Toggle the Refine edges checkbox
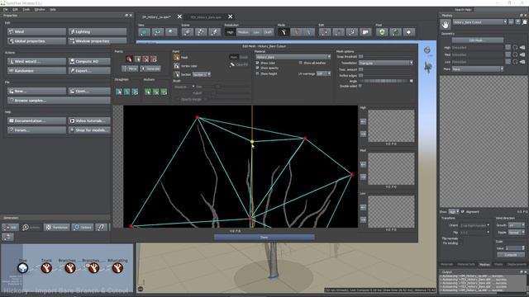This screenshot has height=297, width=529. click(x=360, y=76)
